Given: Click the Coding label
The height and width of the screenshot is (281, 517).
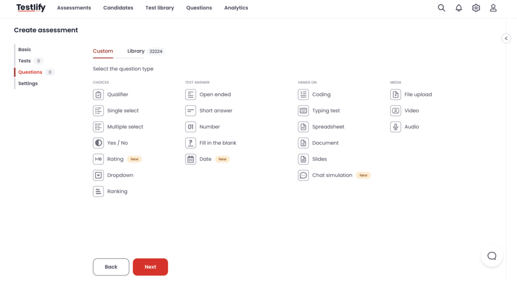Looking at the screenshot, I should point(322,94).
